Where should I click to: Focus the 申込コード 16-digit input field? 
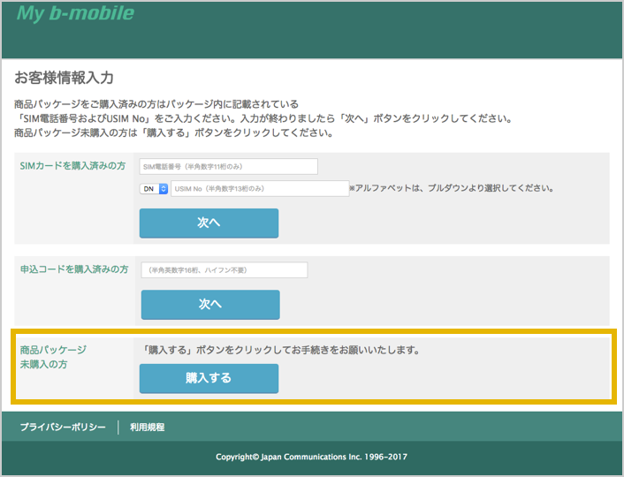click(224, 270)
